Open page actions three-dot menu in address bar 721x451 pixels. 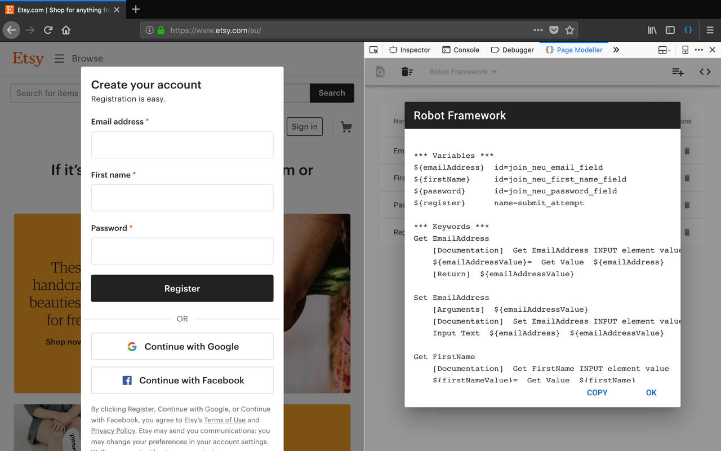pos(538,30)
